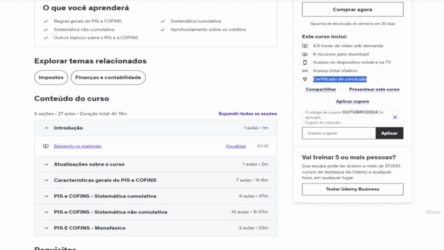Expand Atualizações sobre o curso section

click(x=155, y=165)
